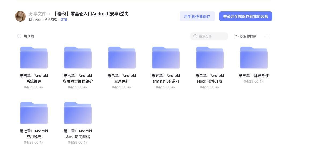317x165 pixels.
Task: Open folder icon for 第八章：Android 应用保护
Action: (x=122, y=57)
